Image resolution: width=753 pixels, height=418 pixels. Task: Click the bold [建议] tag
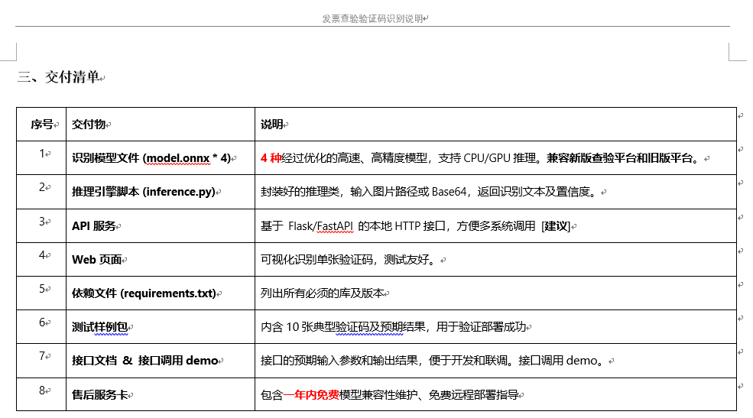pyautogui.click(x=556, y=226)
